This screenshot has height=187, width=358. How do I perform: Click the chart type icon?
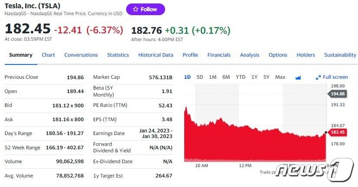(x=298, y=77)
